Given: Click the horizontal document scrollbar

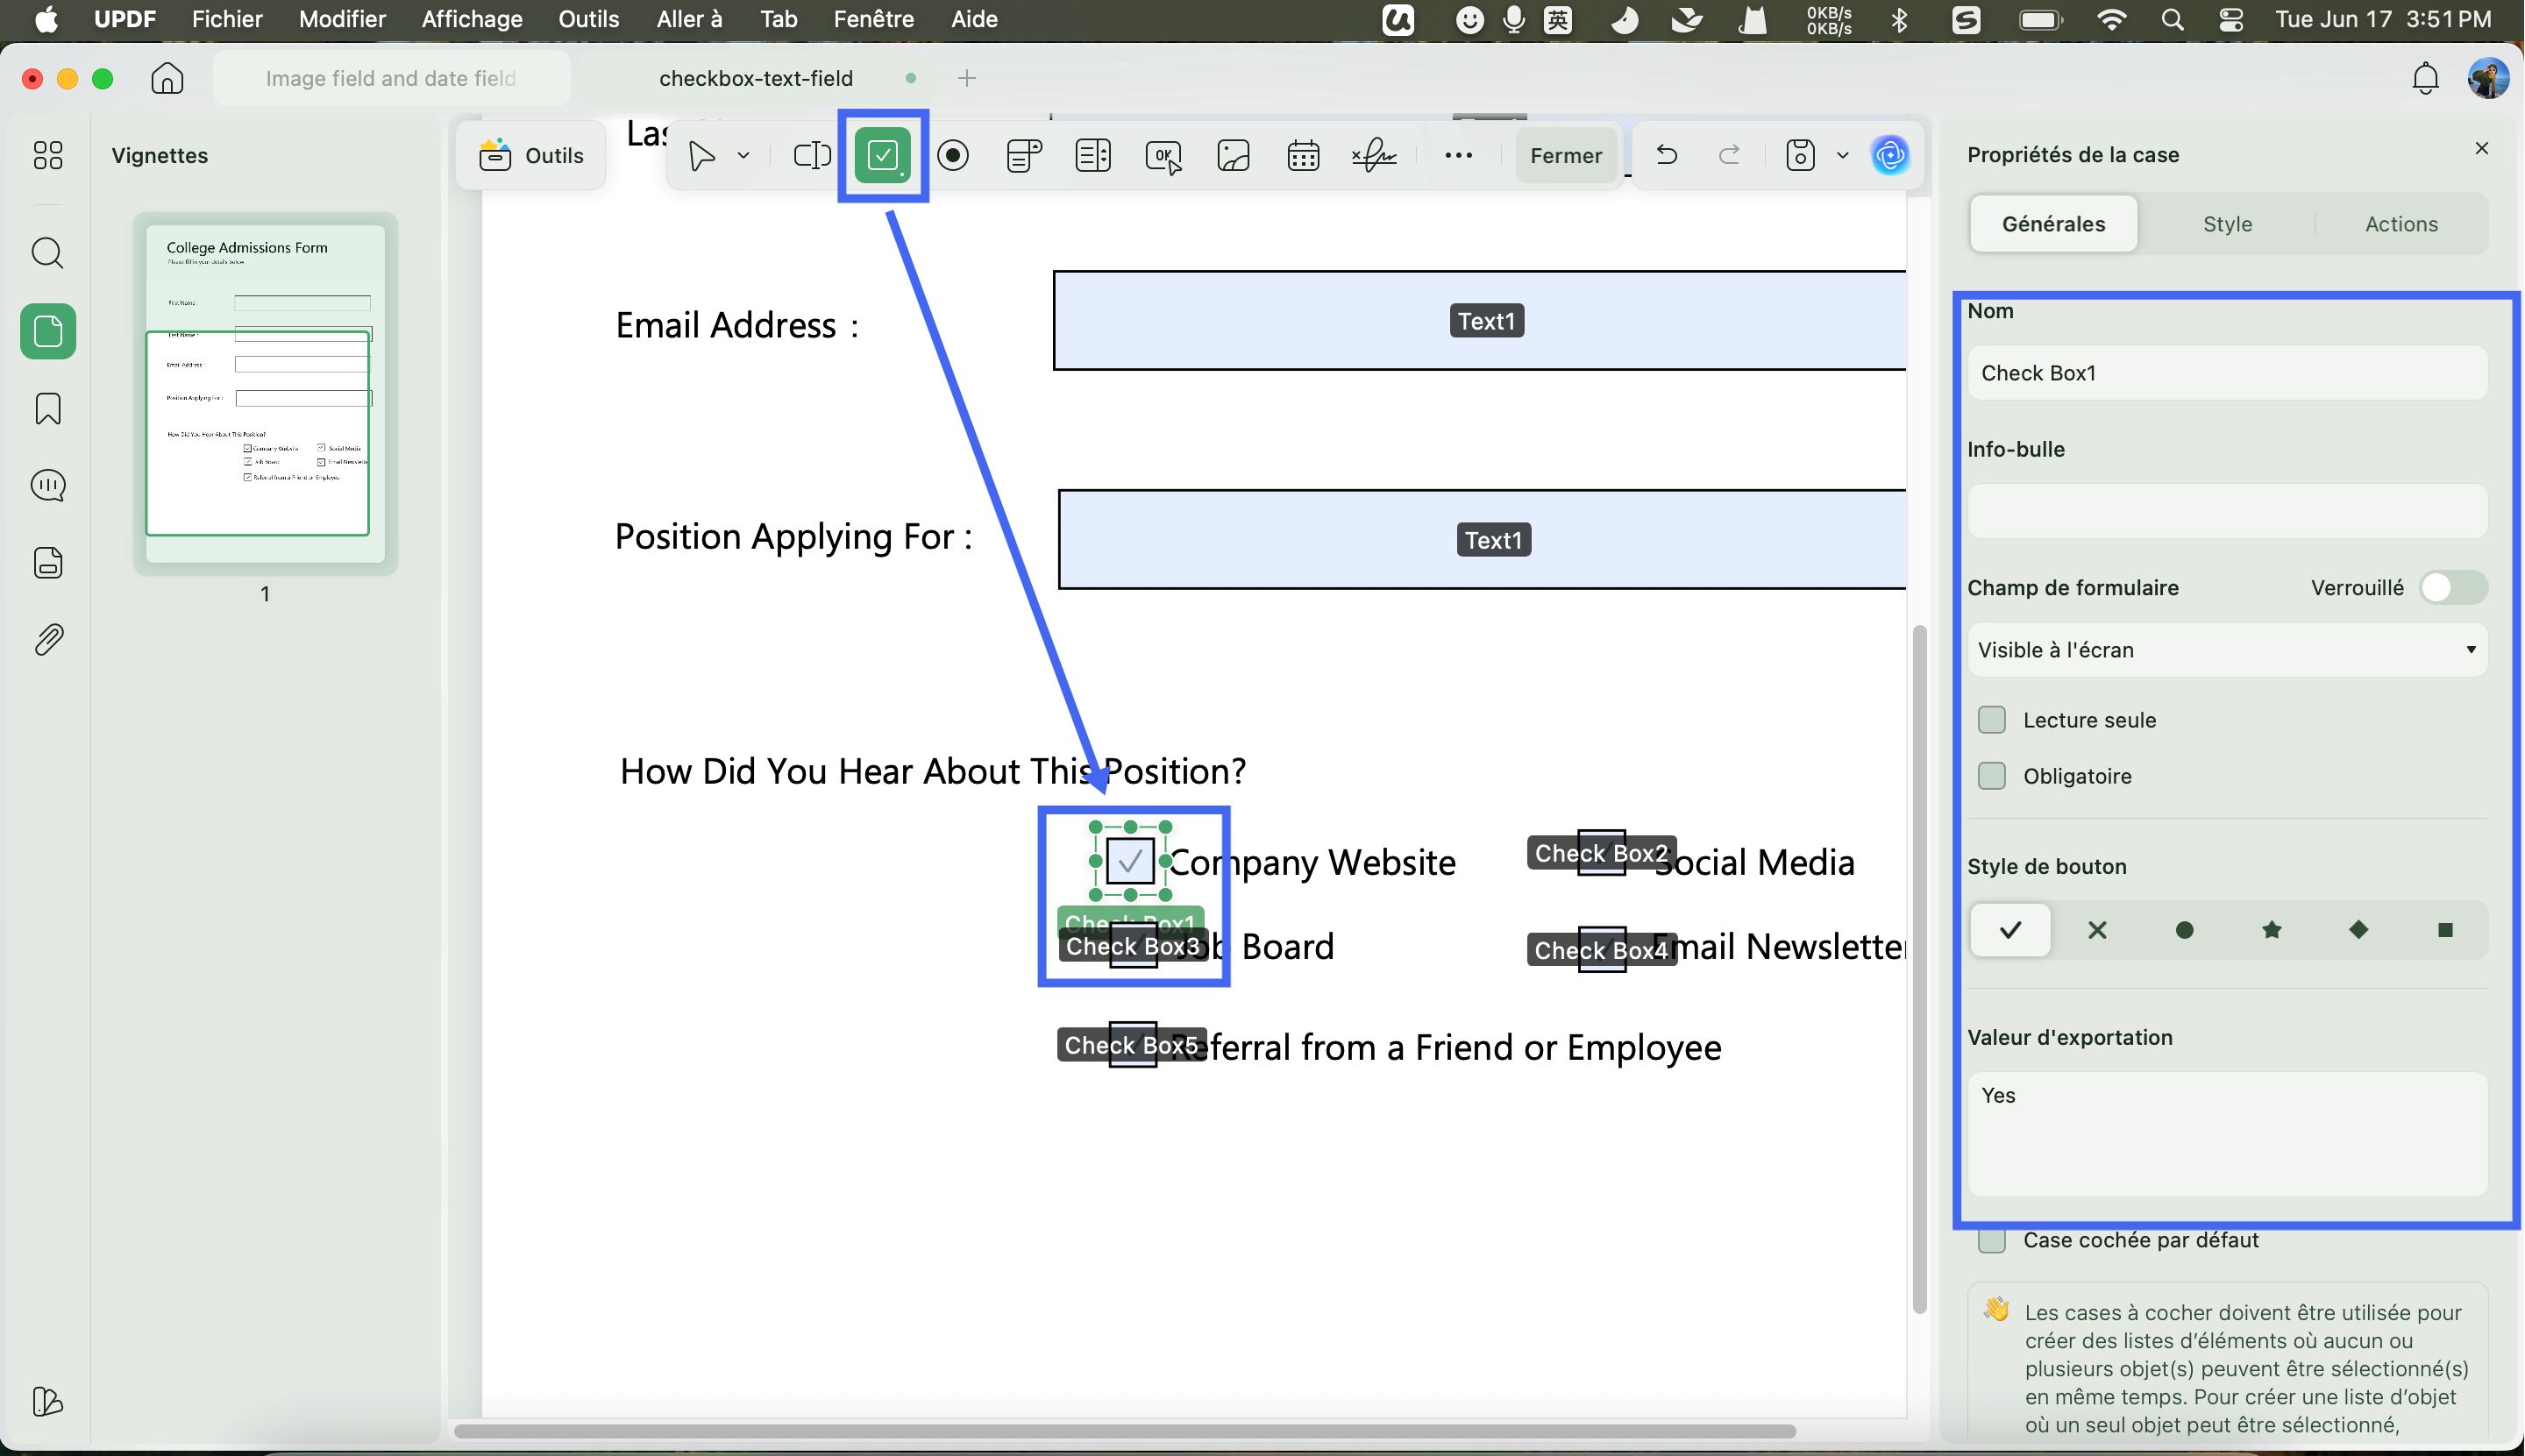Looking at the screenshot, I should click(x=1124, y=1431).
